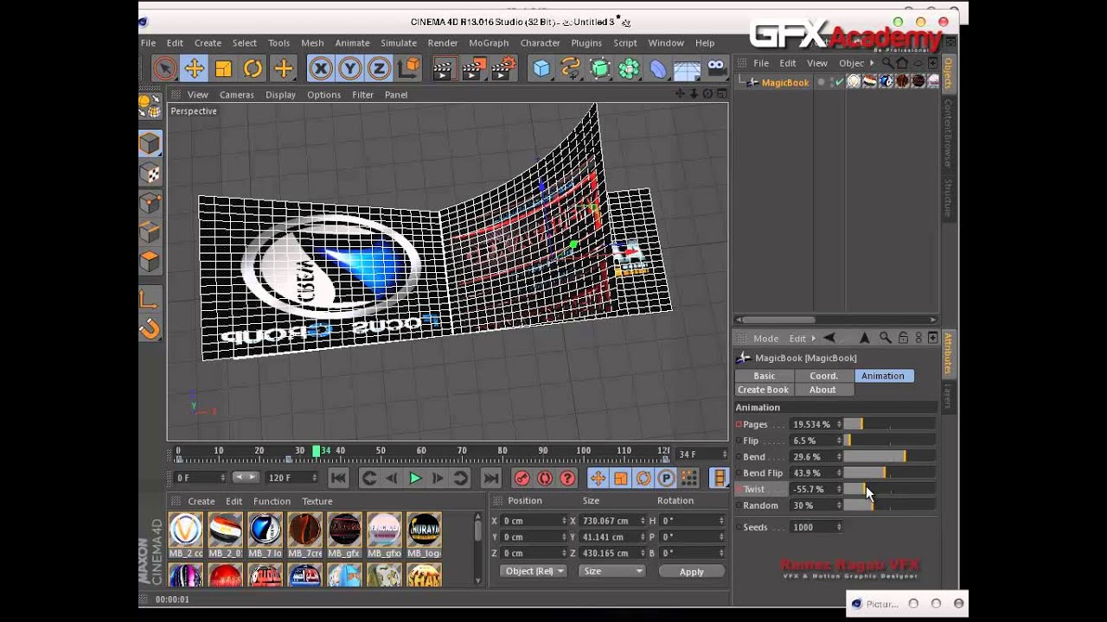Viewport: 1107px width, 622px height.
Task: Open the MoGraph menu
Action: [x=489, y=43]
